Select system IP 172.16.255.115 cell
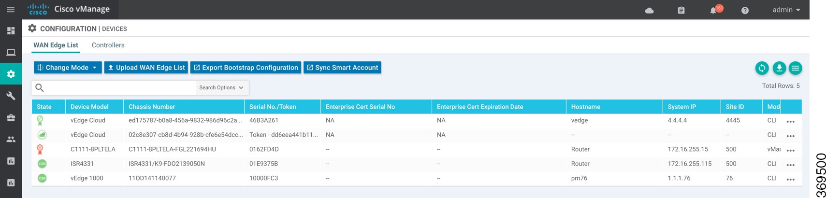The width and height of the screenshot is (826, 198). click(x=690, y=164)
